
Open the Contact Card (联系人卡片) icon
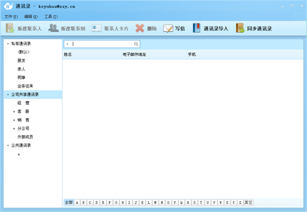pyautogui.click(x=97, y=28)
